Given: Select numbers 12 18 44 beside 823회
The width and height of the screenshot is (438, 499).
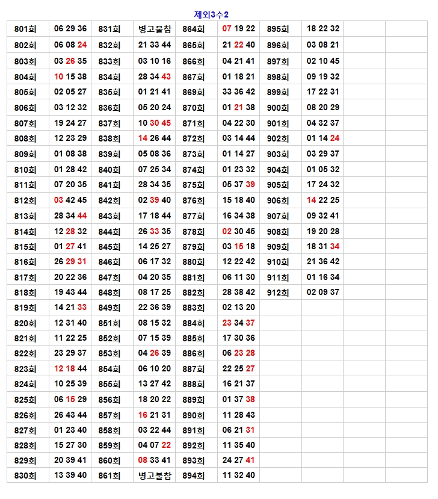Looking at the screenshot, I should pos(70,369).
